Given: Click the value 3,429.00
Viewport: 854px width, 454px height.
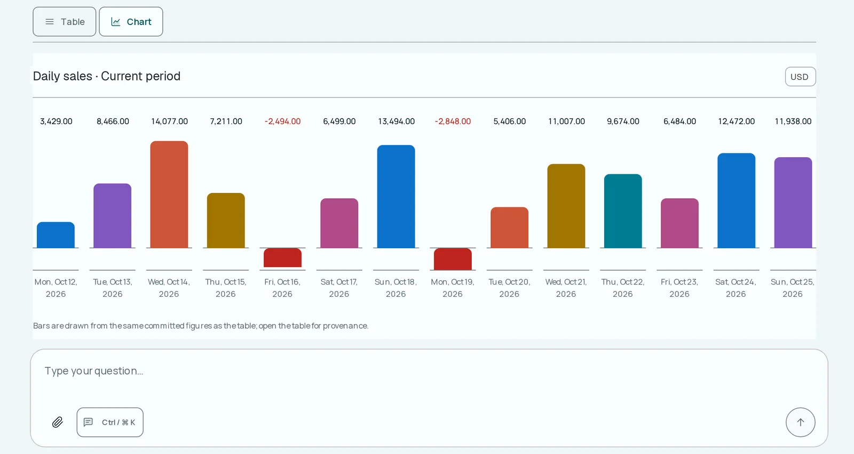Looking at the screenshot, I should coord(56,121).
